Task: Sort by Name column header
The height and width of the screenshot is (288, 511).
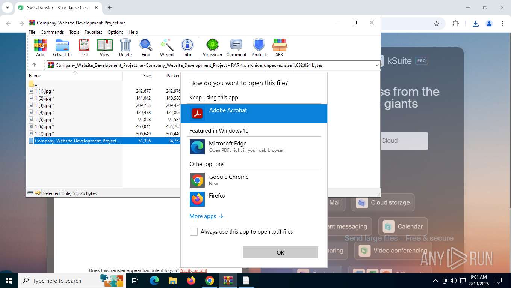Action: [x=74, y=75]
